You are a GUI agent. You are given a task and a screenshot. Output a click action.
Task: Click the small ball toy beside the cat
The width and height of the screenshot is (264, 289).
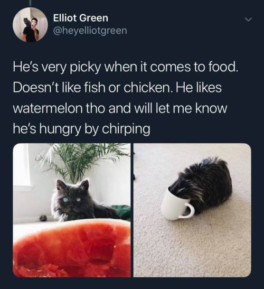43,218
